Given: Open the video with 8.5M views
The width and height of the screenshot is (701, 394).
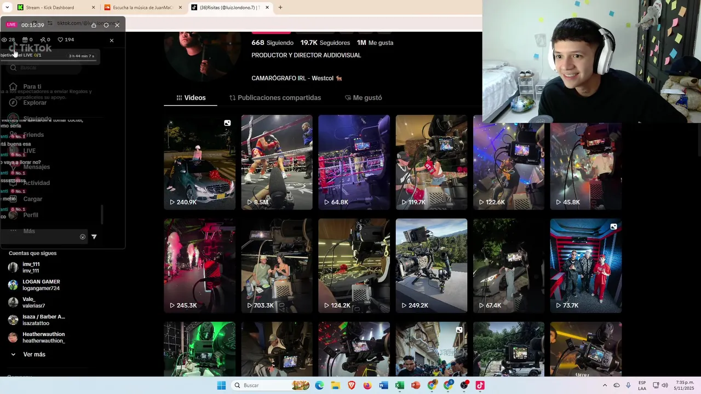Looking at the screenshot, I should click(x=277, y=163).
